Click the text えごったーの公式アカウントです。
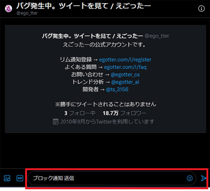 pos(104,45)
